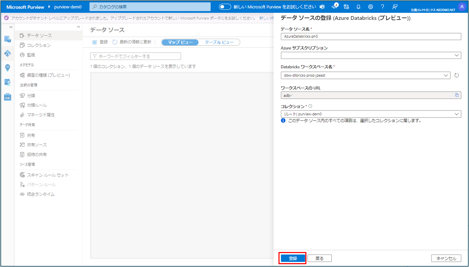Viewport: 469px width, 267px height.
Task: Click the キャンセル button
Action: click(446, 258)
